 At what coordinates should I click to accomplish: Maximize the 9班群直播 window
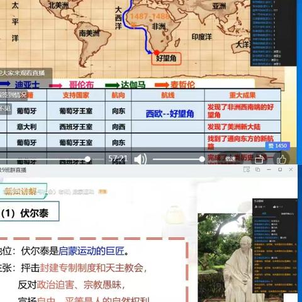[280, 169]
